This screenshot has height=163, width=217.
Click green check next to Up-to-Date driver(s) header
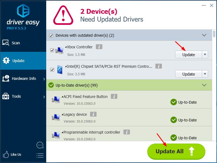click(51, 85)
